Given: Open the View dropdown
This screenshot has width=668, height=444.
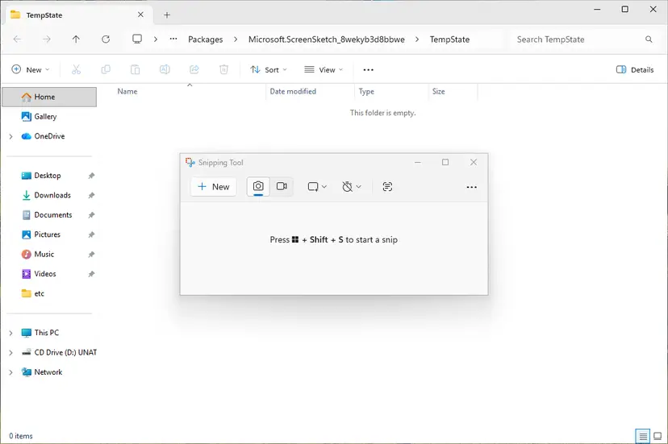Looking at the screenshot, I should 324,69.
